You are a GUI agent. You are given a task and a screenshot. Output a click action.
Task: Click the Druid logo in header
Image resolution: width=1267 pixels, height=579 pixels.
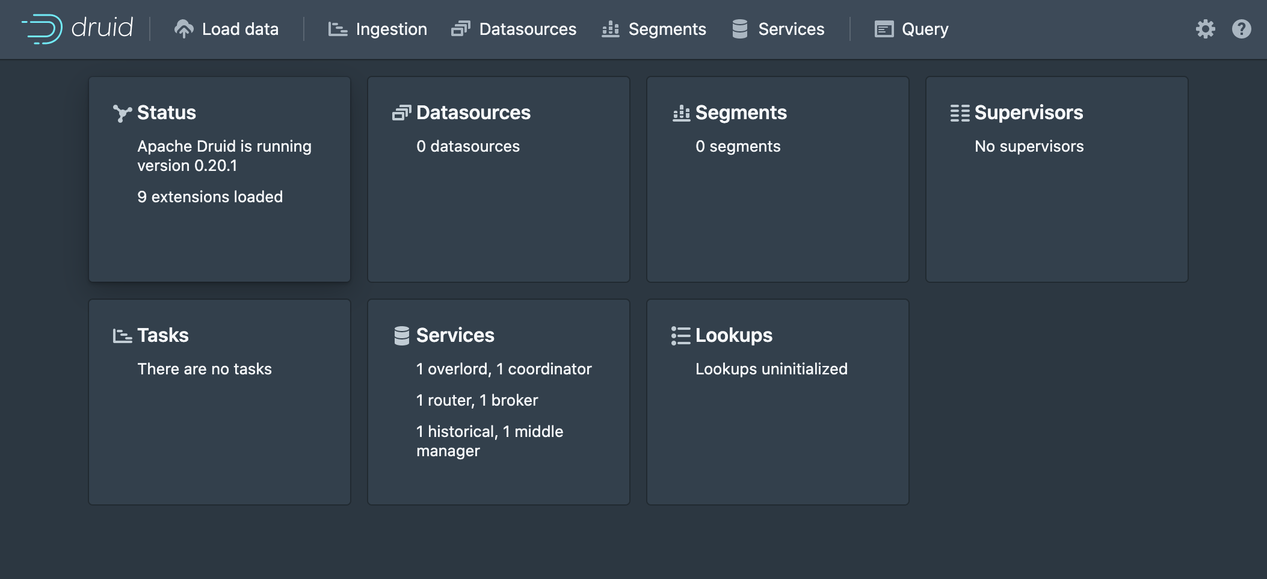pyautogui.click(x=77, y=28)
